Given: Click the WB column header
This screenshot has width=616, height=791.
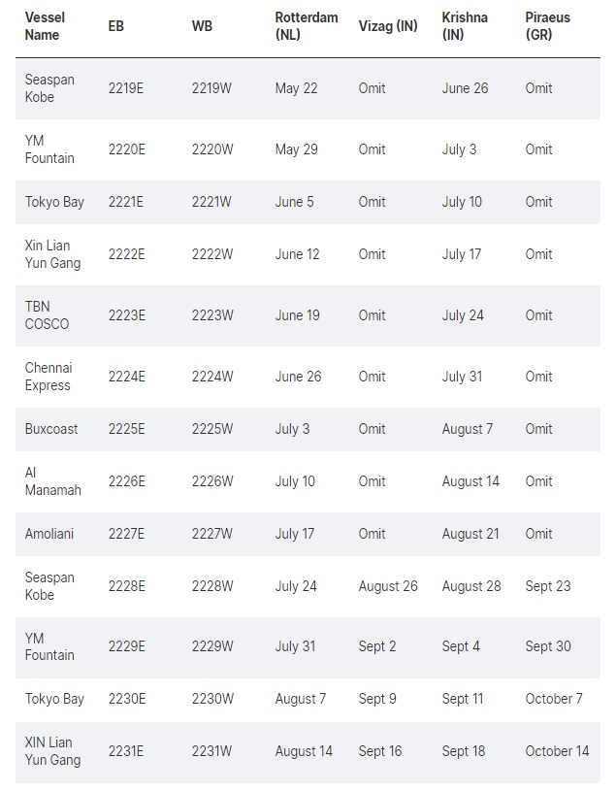Looking at the screenshot, I should coord(203,26).
